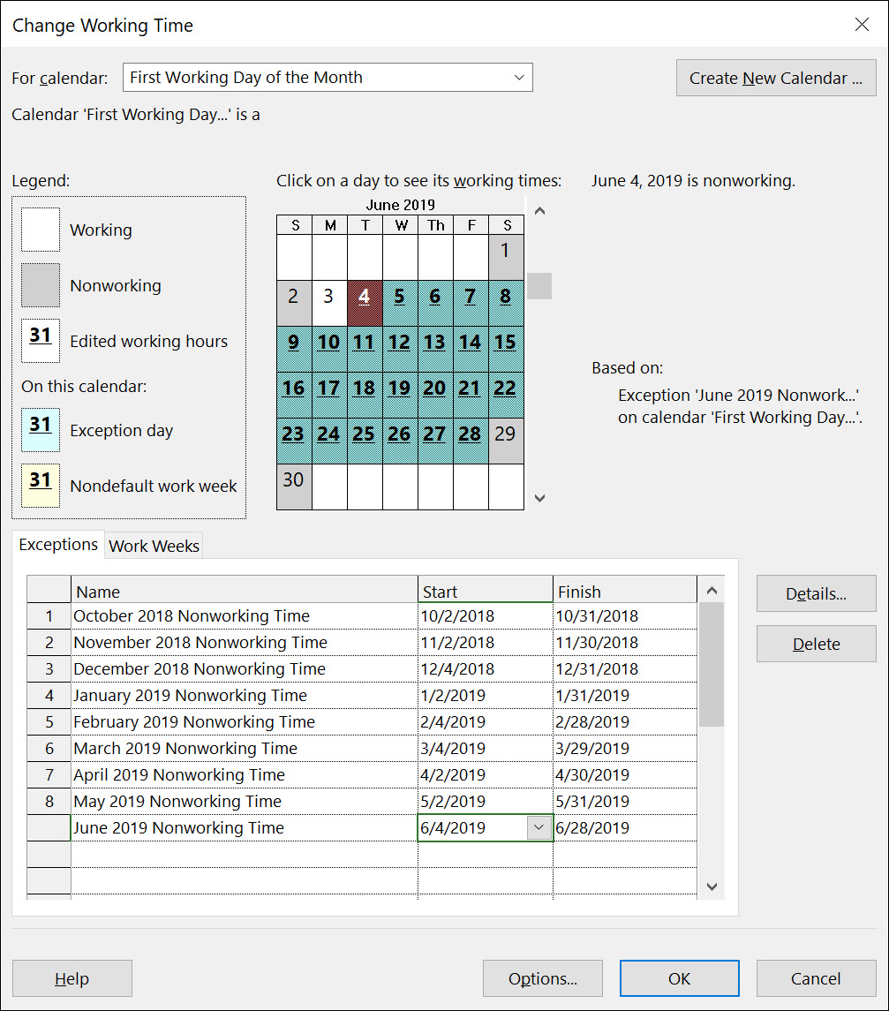889x1011 pixels.
Task: Select January 2019 Nonworking Time exception
Action: (x=245, y=695)
